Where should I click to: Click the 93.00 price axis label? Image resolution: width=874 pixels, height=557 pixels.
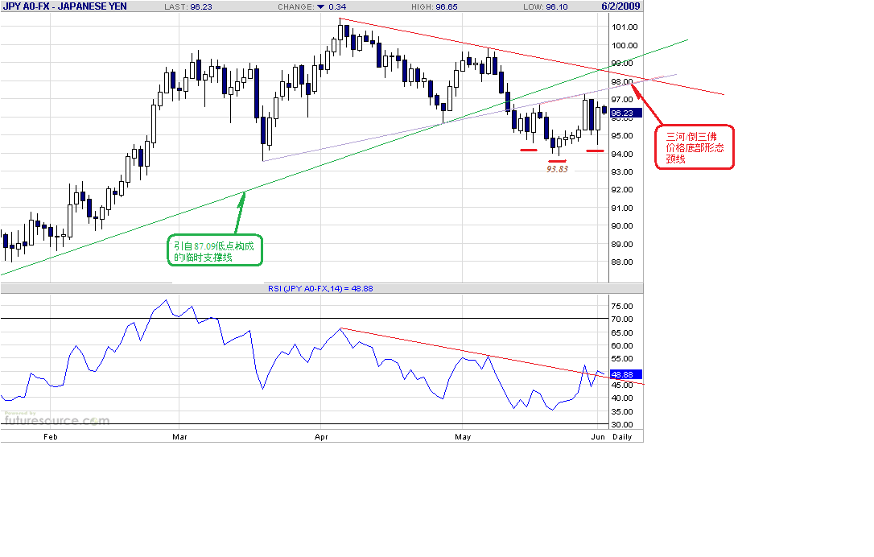[x=622, y=171]
